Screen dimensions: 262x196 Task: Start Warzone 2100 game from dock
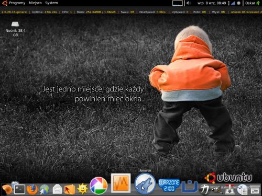coord(169,186)
